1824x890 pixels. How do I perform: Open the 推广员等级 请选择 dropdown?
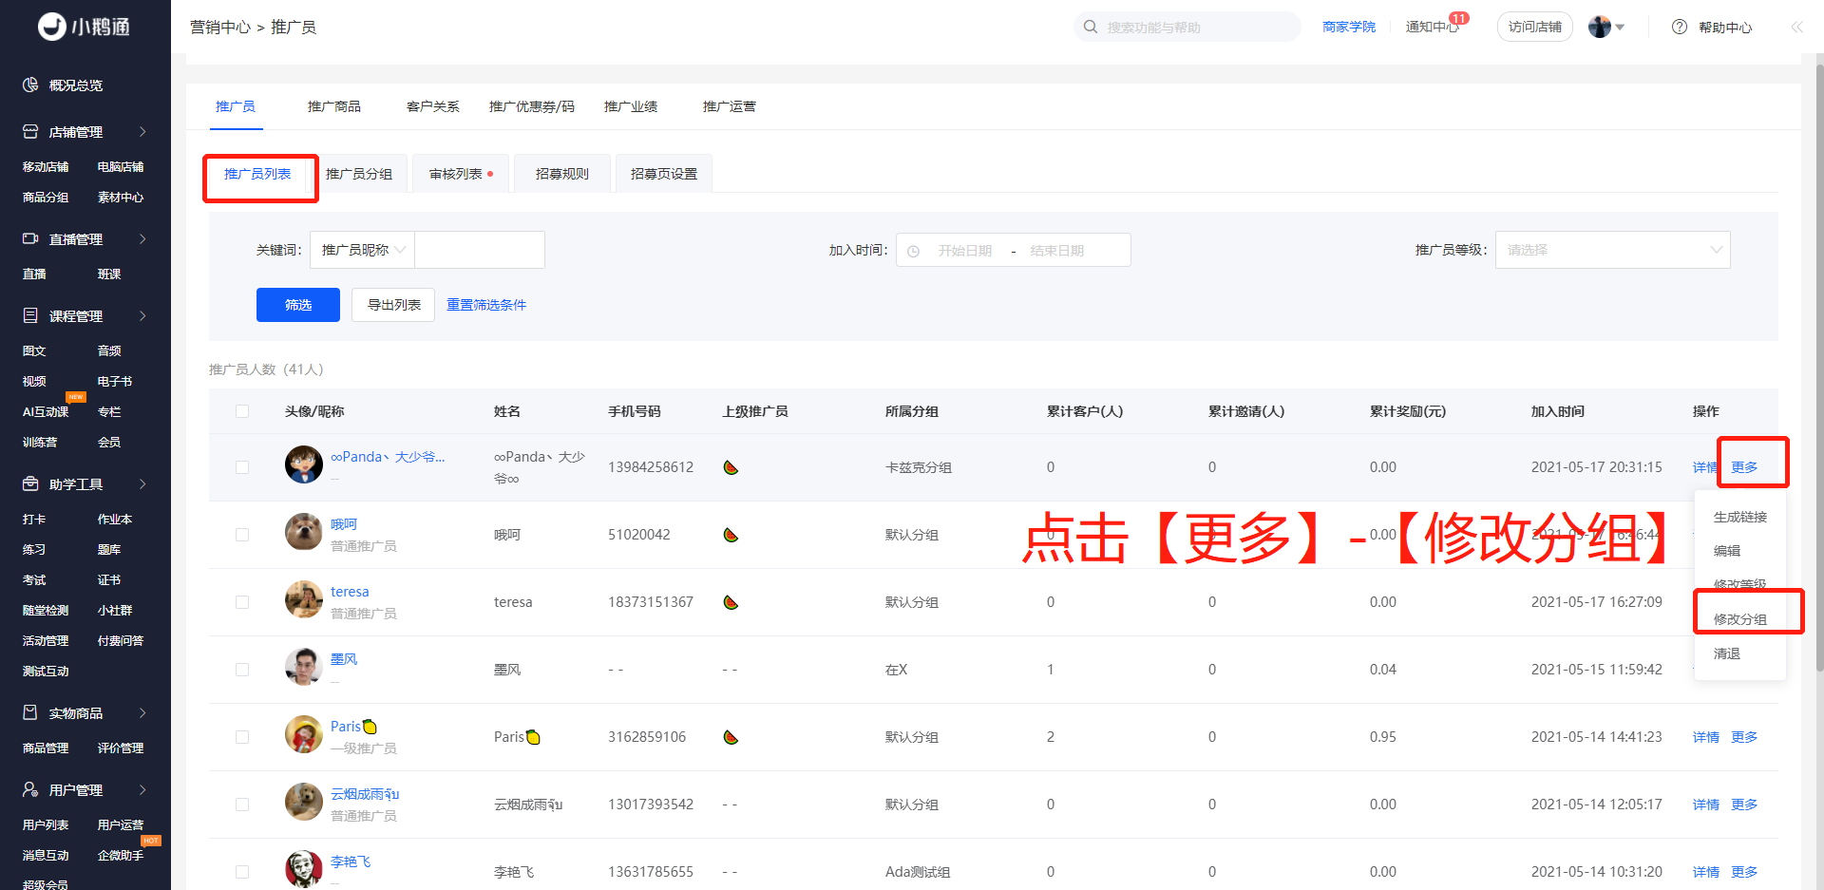click(1612, 250)
